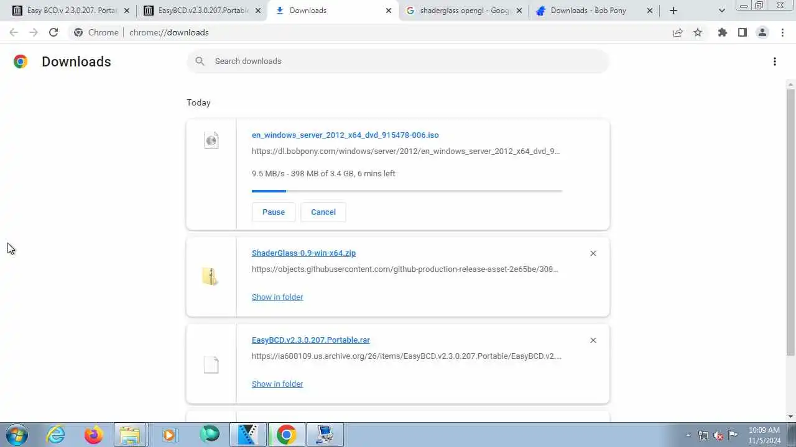Viewport: 796px width, 447px height.
Task: Click the download speed status text
Action: (323, 174)
